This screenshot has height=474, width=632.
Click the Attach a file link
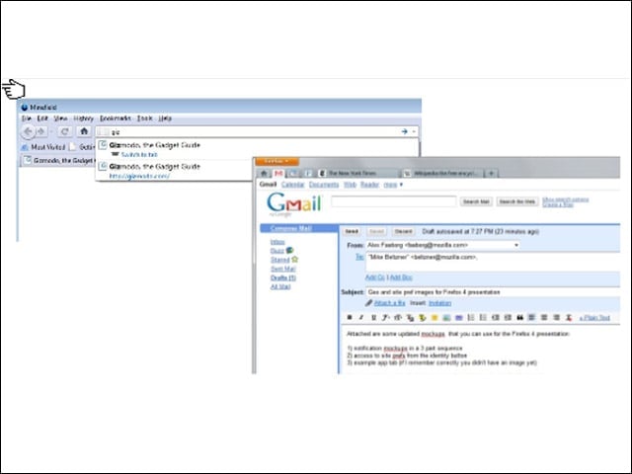(389, 303)
